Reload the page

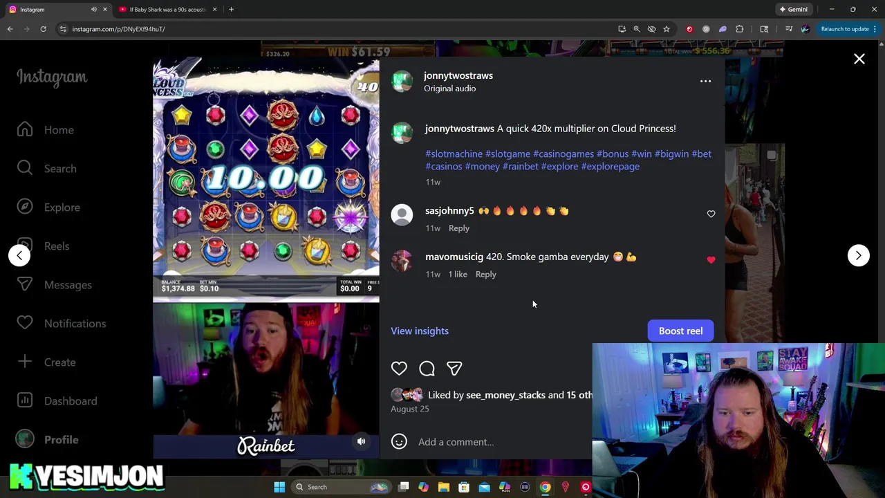point(43,29)
